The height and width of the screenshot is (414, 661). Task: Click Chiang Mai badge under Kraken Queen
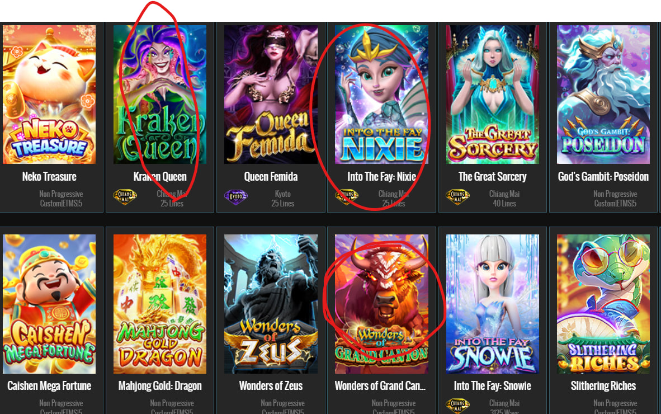click(125, 196)
